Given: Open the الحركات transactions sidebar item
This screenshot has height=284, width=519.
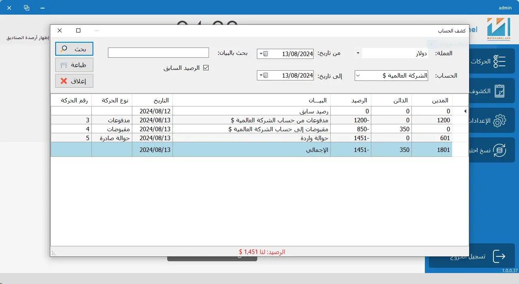Looking at the screenshot, I should tap(492, 61).
